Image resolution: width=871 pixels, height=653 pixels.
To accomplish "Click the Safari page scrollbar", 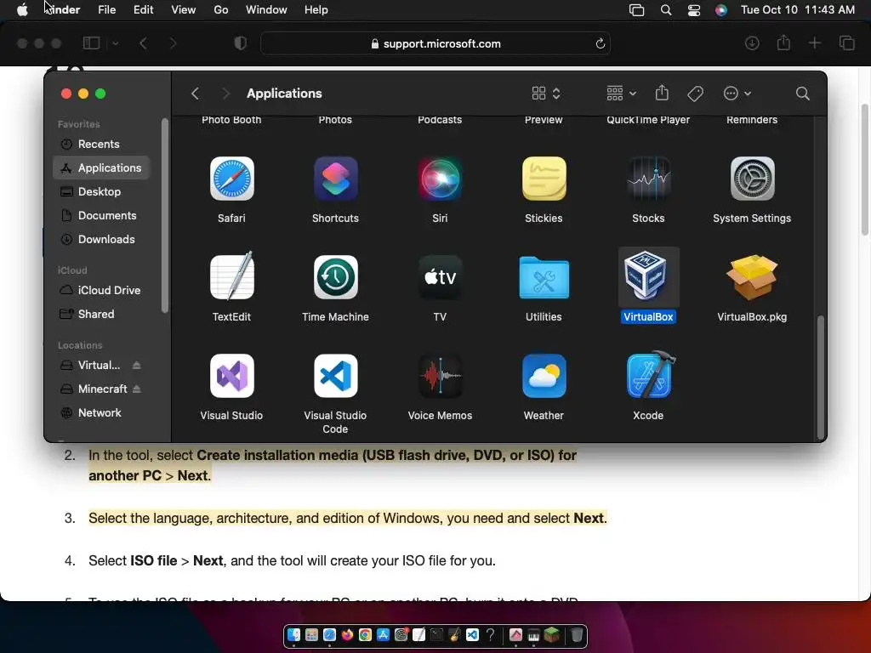I will (865, 169).
